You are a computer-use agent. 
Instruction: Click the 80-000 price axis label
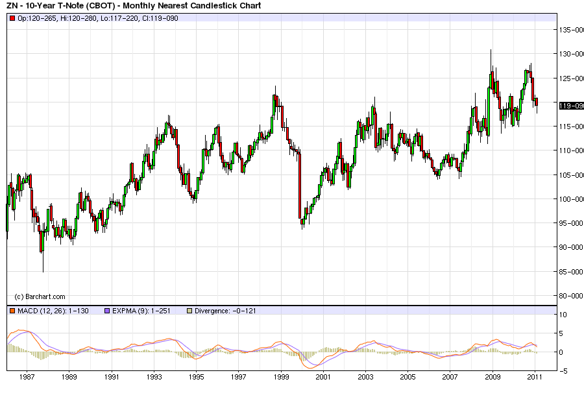pos(571,296)
